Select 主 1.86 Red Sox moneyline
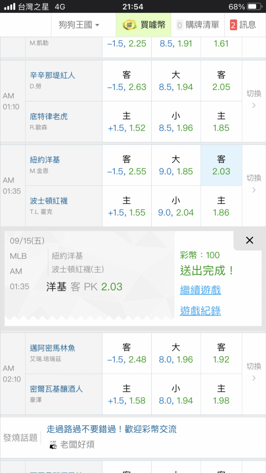266x473 pixels. pyautogui.click(x=222, y=206)
